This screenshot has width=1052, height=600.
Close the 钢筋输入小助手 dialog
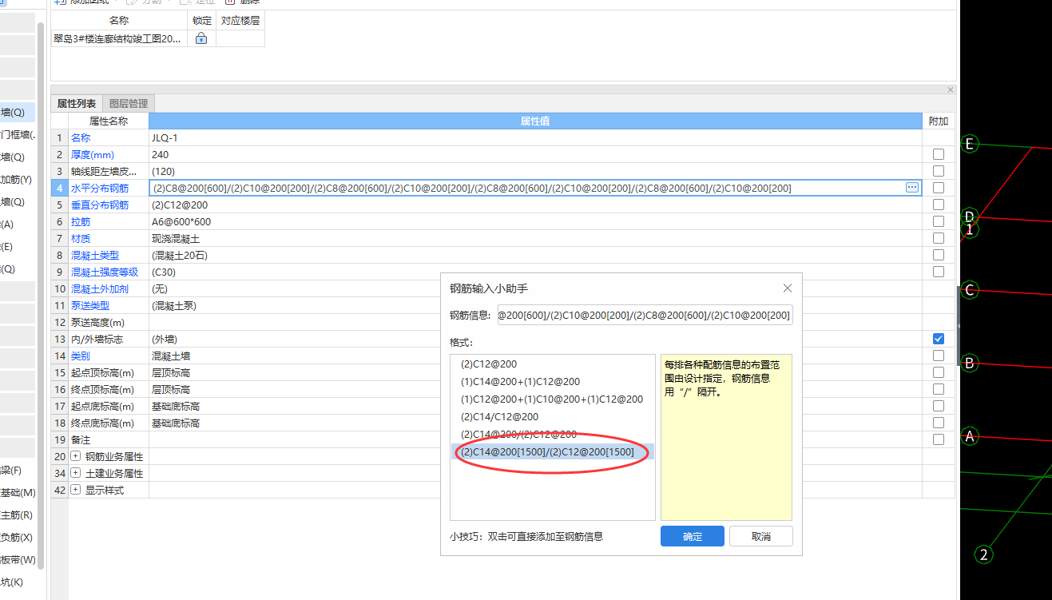pos(787,288)
